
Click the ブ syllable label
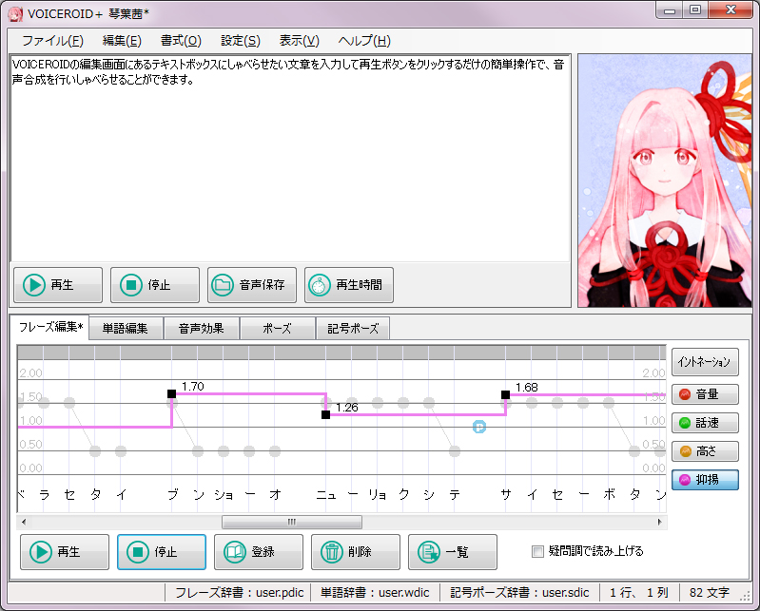(172, 494)
